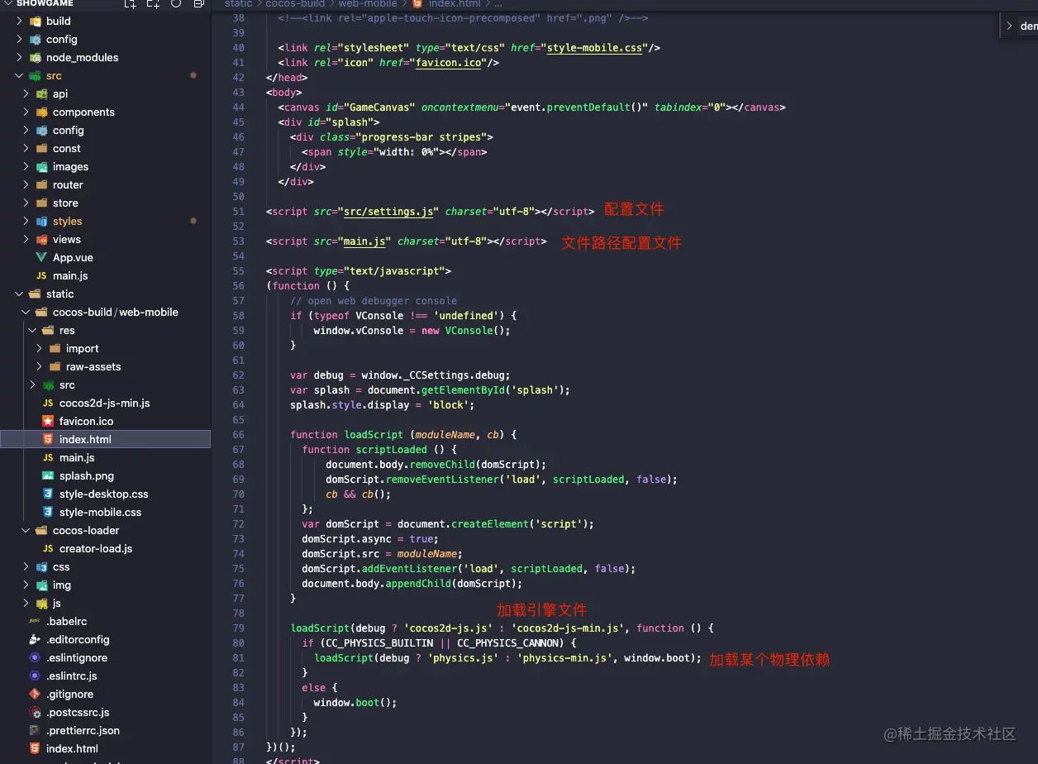The image size is (1038, 764).
Task: Click the New File icon in SHOWGAME header
Action: pos(130,4)
